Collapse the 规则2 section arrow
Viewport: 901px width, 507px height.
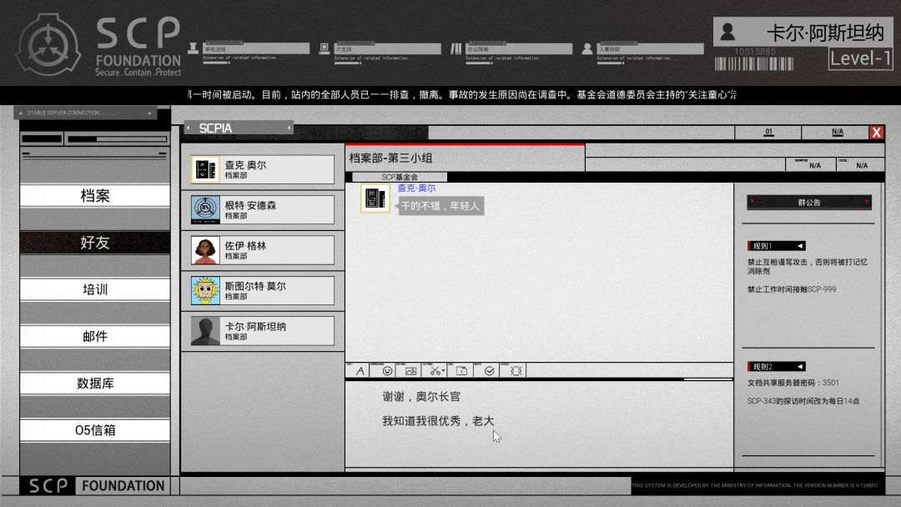[799, 366]
